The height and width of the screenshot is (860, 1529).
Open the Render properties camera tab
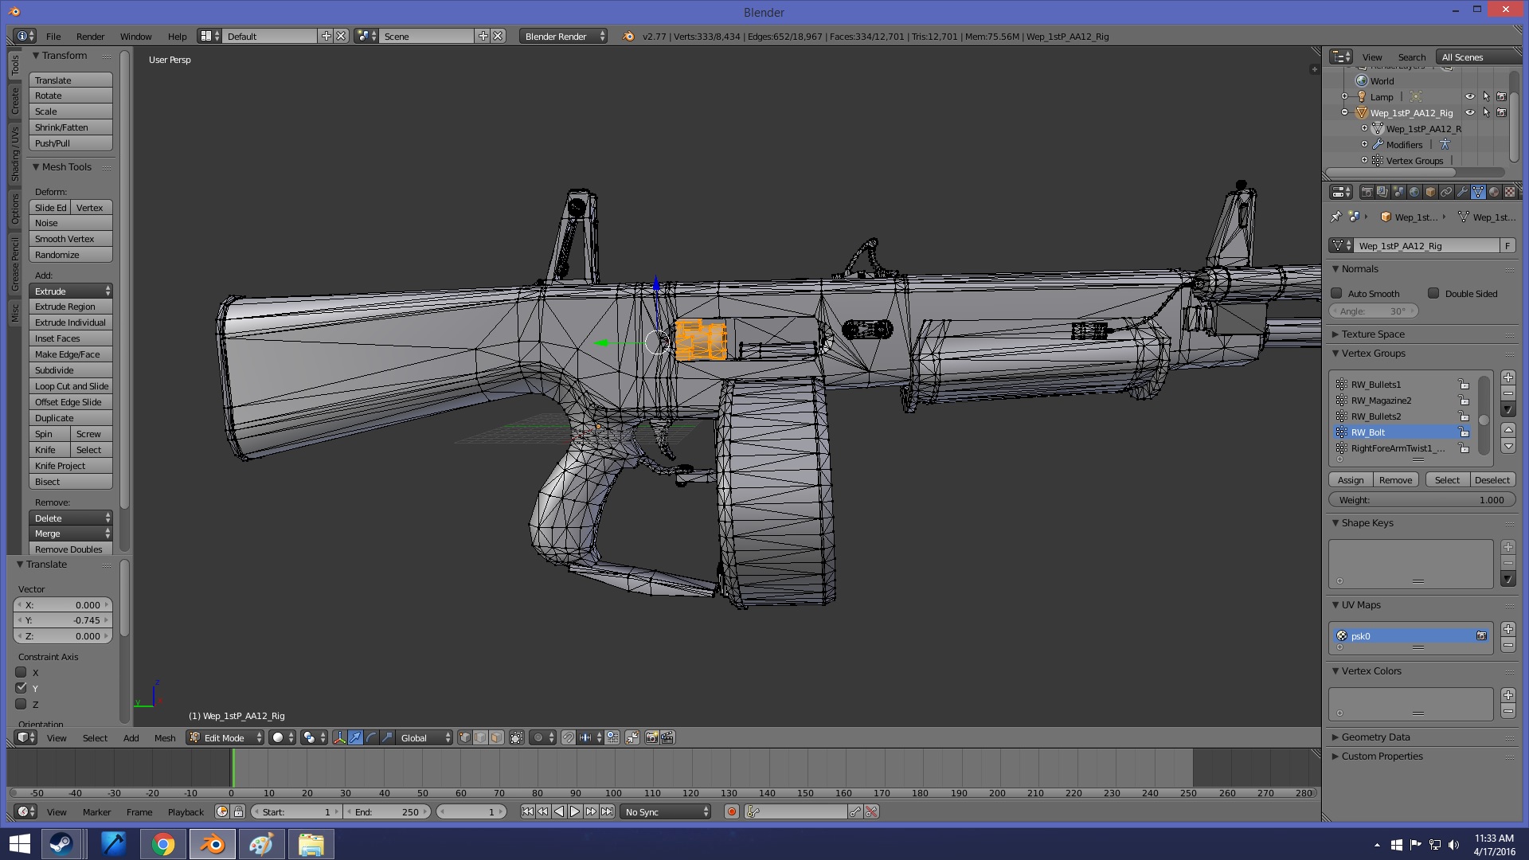(x=1367, y=192)
